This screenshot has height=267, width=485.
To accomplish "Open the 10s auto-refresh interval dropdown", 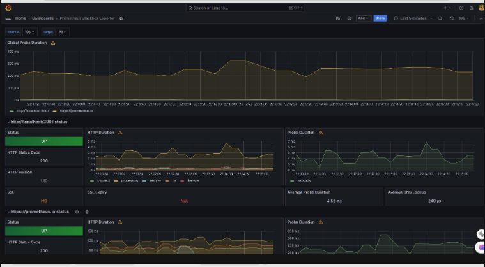I will [463, 18].
